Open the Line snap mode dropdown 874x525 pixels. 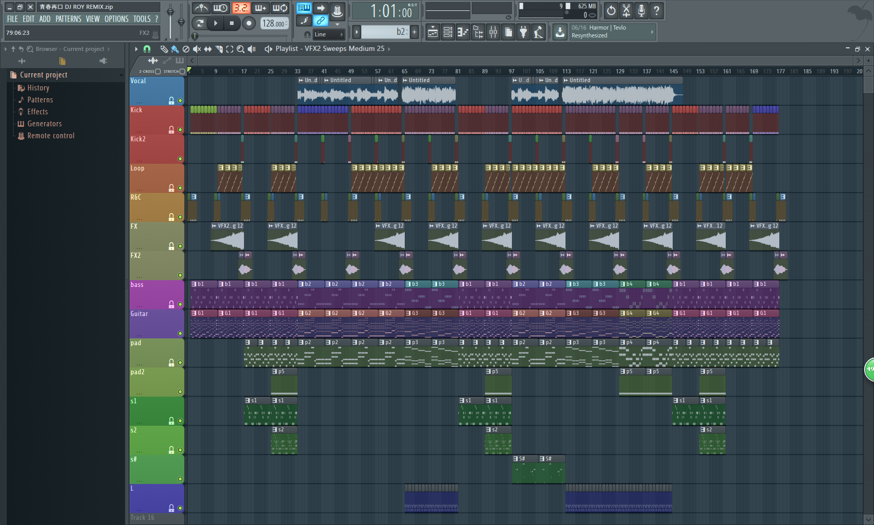pyautogui.click(x=328, y=34)
